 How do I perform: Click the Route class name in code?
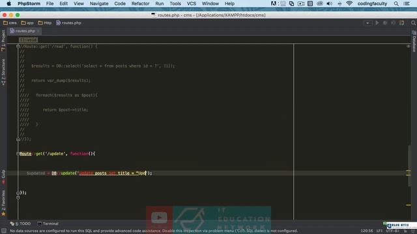25,153
